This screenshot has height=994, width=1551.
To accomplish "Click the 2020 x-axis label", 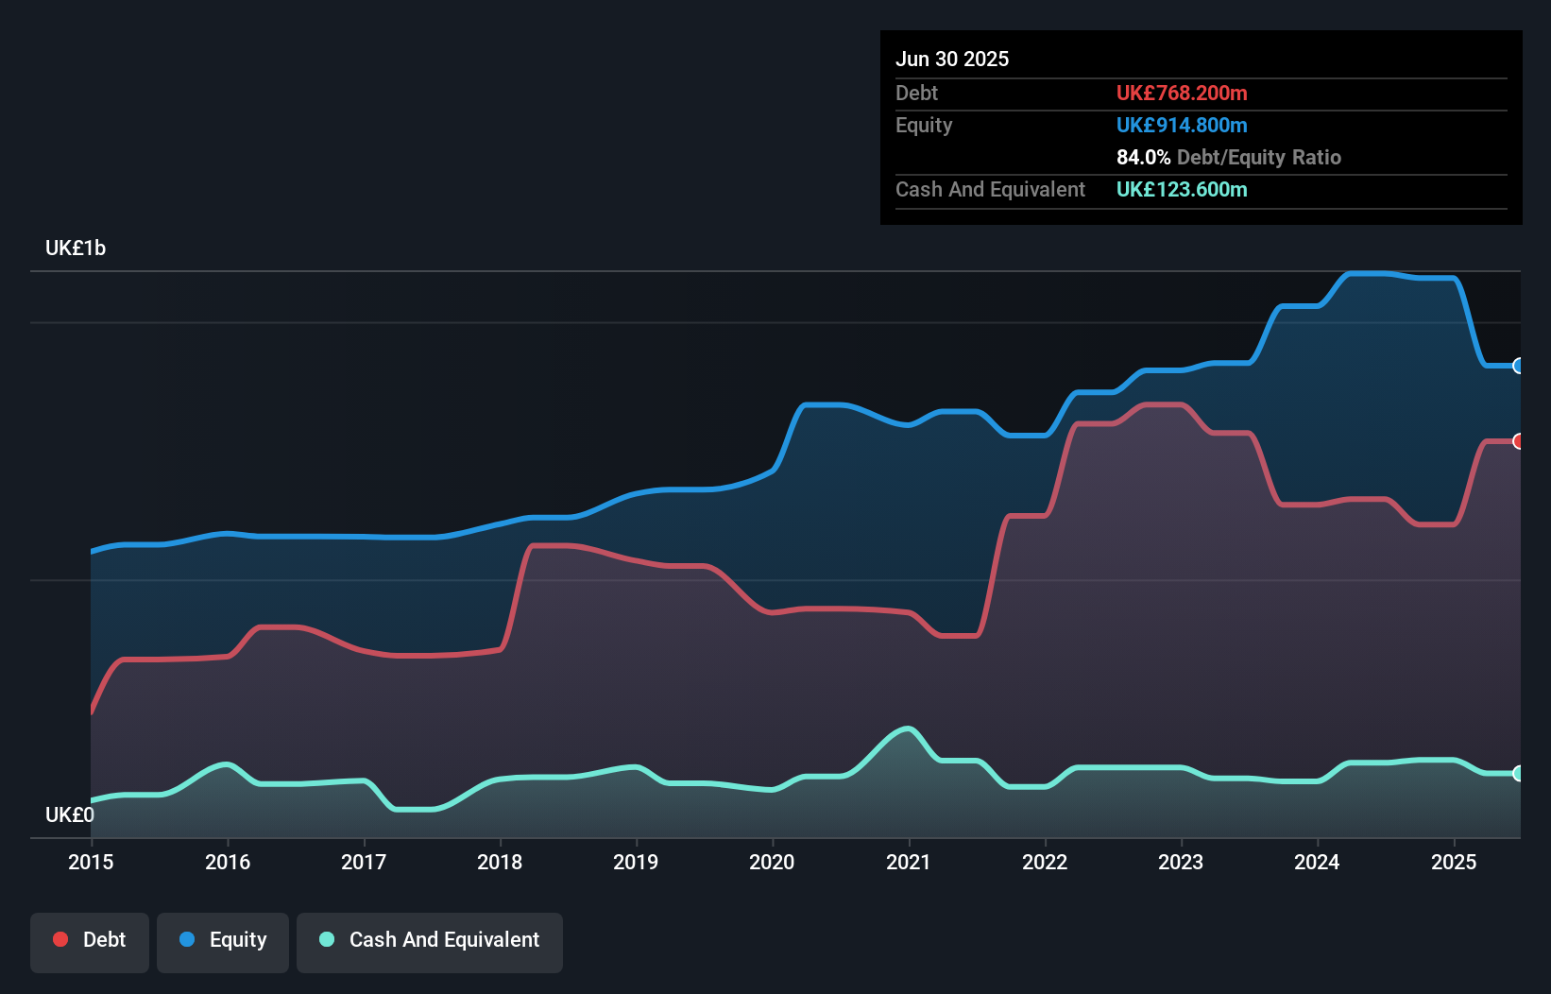I will [772, 862].
